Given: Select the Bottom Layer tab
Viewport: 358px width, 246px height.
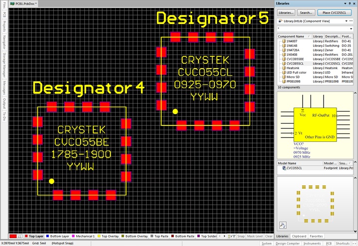Looking at the screenshot, I should click(57, 237).
